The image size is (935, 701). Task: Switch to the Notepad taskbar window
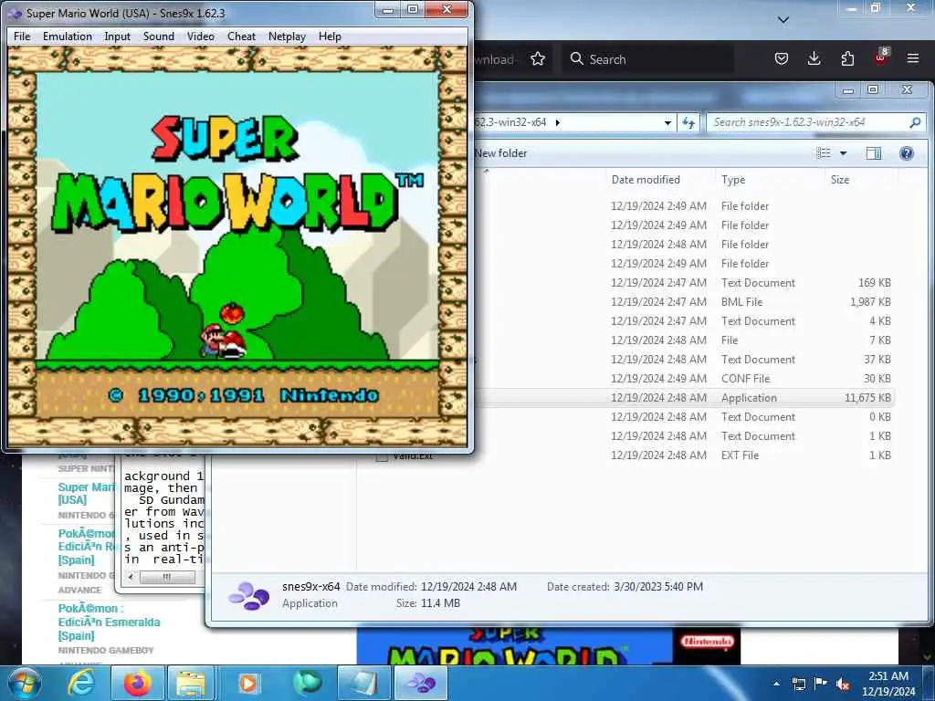click(363, 683)
